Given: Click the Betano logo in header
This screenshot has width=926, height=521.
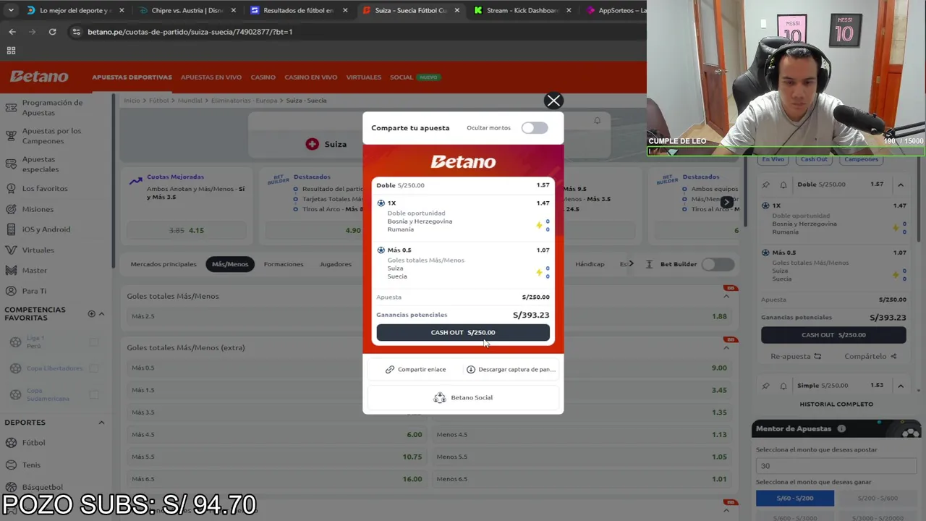Looking at the screenshot, I should tap(39, 77).
